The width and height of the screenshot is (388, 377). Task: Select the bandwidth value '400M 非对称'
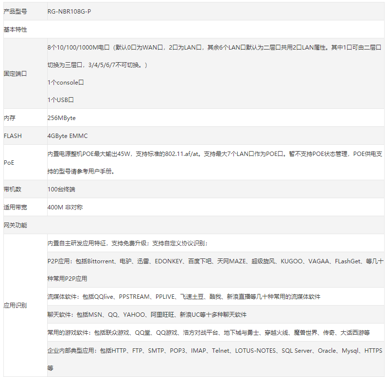coord(65,207)
